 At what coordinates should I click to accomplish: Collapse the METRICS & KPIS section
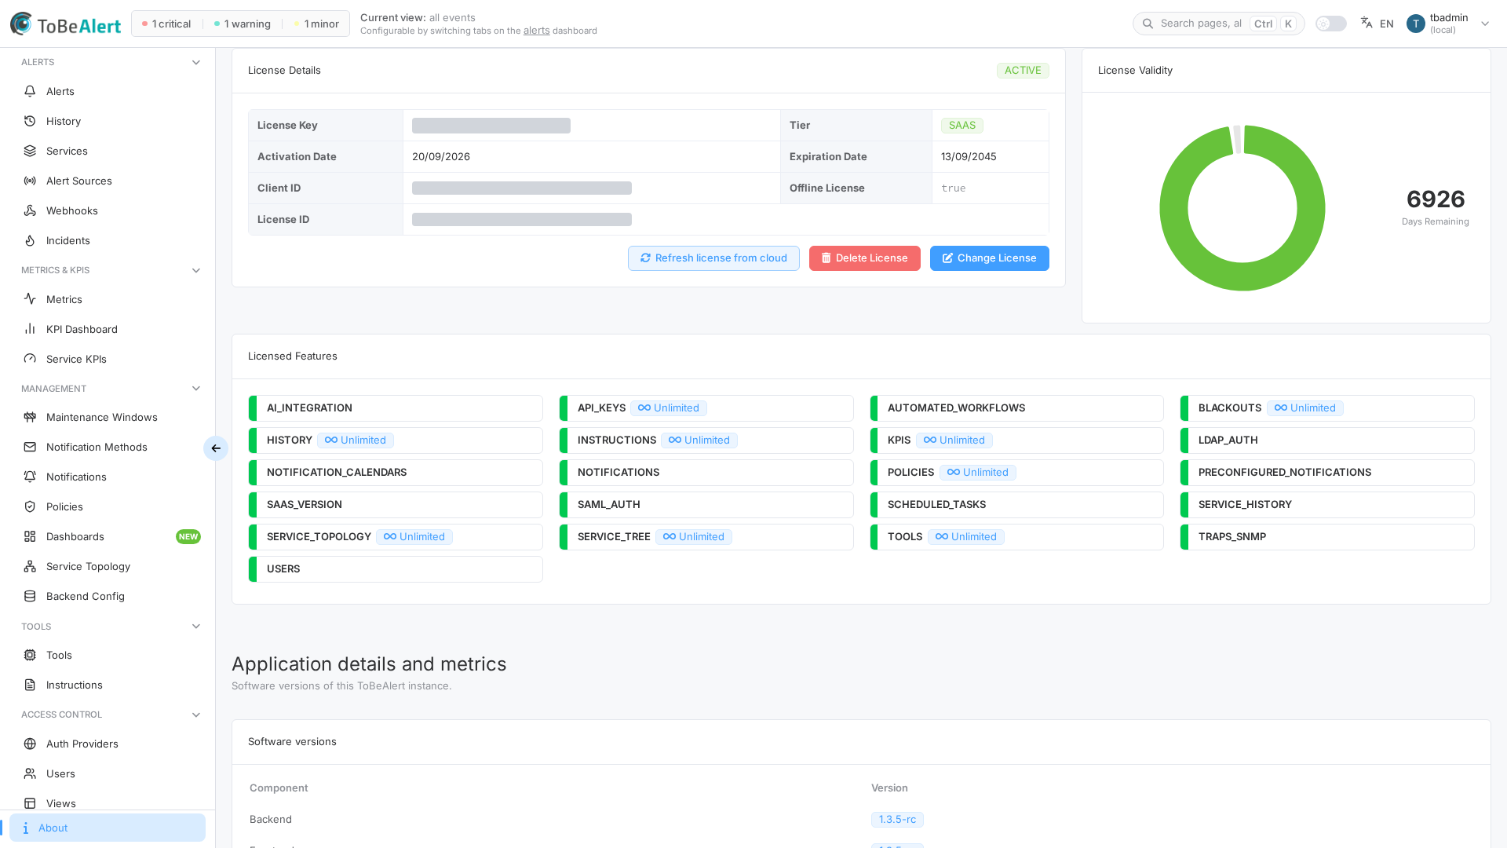point(196,270)
